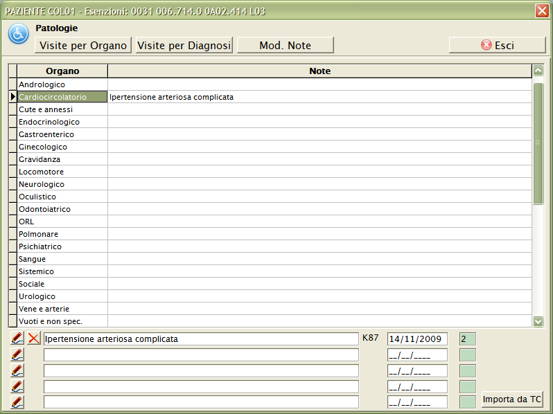The width and height of the screenshot is (553, 414).
Task: Click the Ipertensione arteriosa complicata diagnosis text field
Action: tap(201, 339)
